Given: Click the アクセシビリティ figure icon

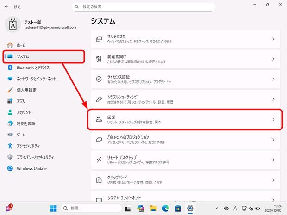Looking at the screenshot, I should pyautogui.click(x=10, y=146).
